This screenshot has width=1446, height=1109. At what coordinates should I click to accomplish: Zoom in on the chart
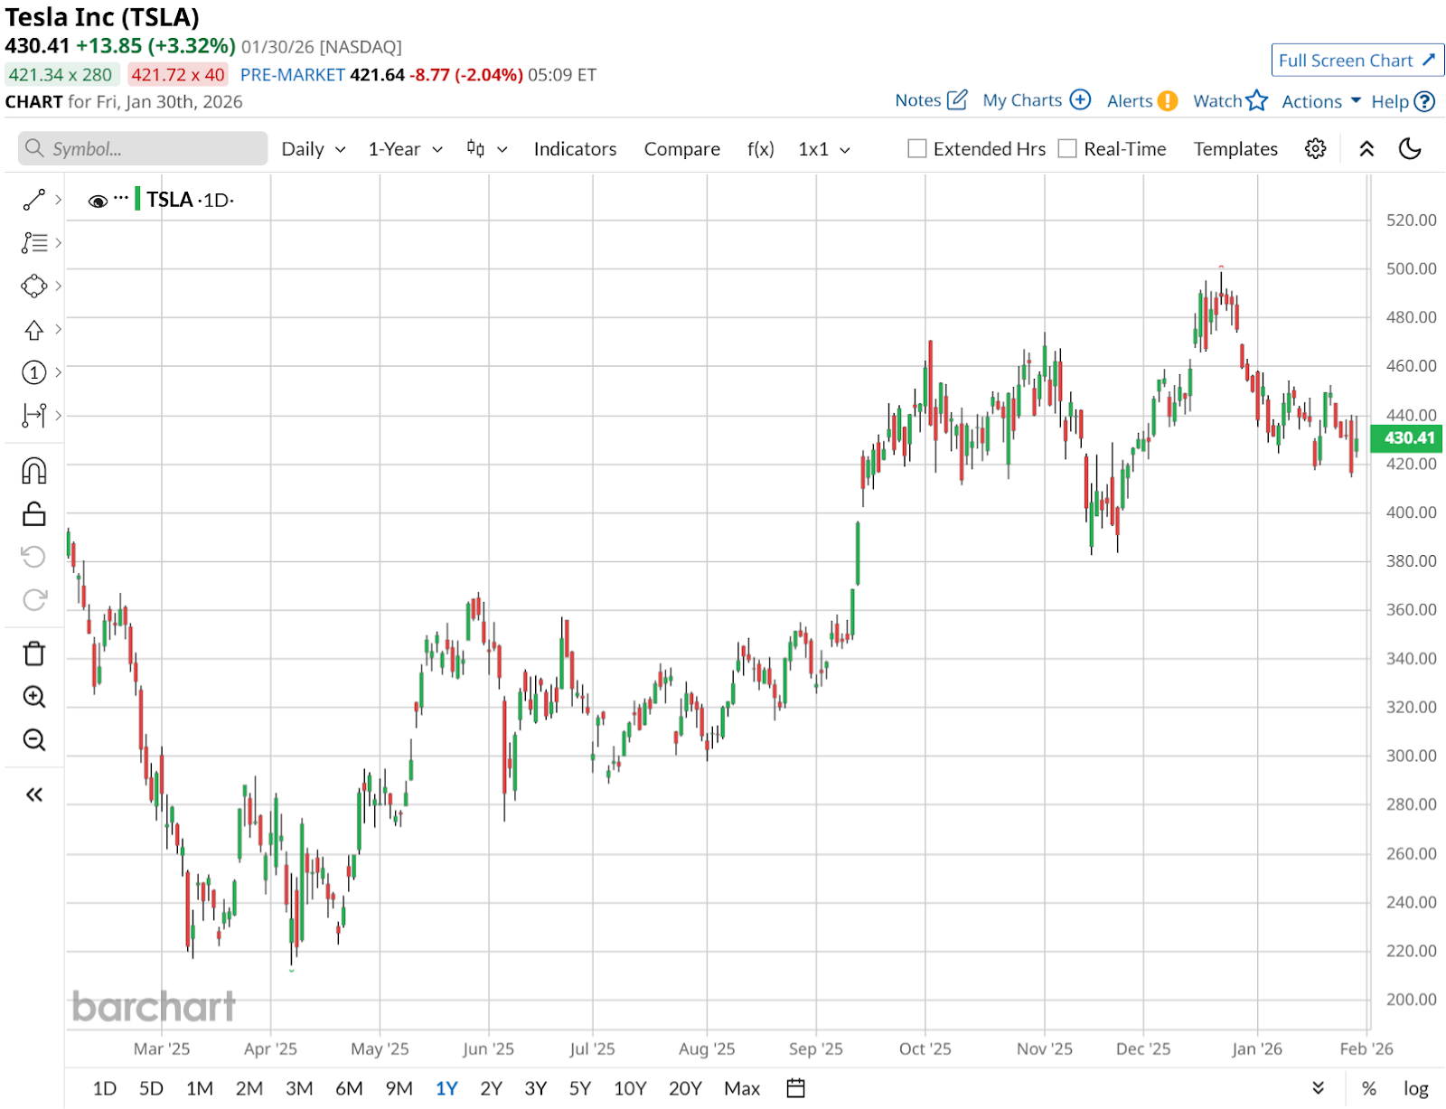click(34, 697)
